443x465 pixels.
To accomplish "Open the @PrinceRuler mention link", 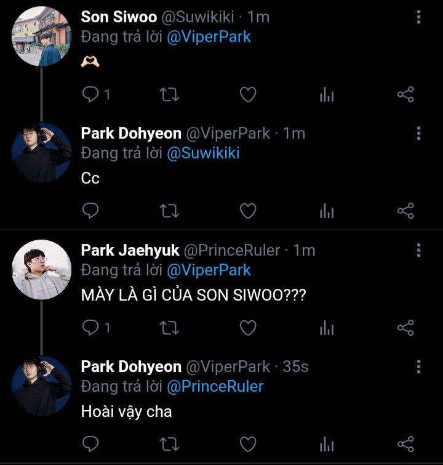I will click(x=215, y=386).
